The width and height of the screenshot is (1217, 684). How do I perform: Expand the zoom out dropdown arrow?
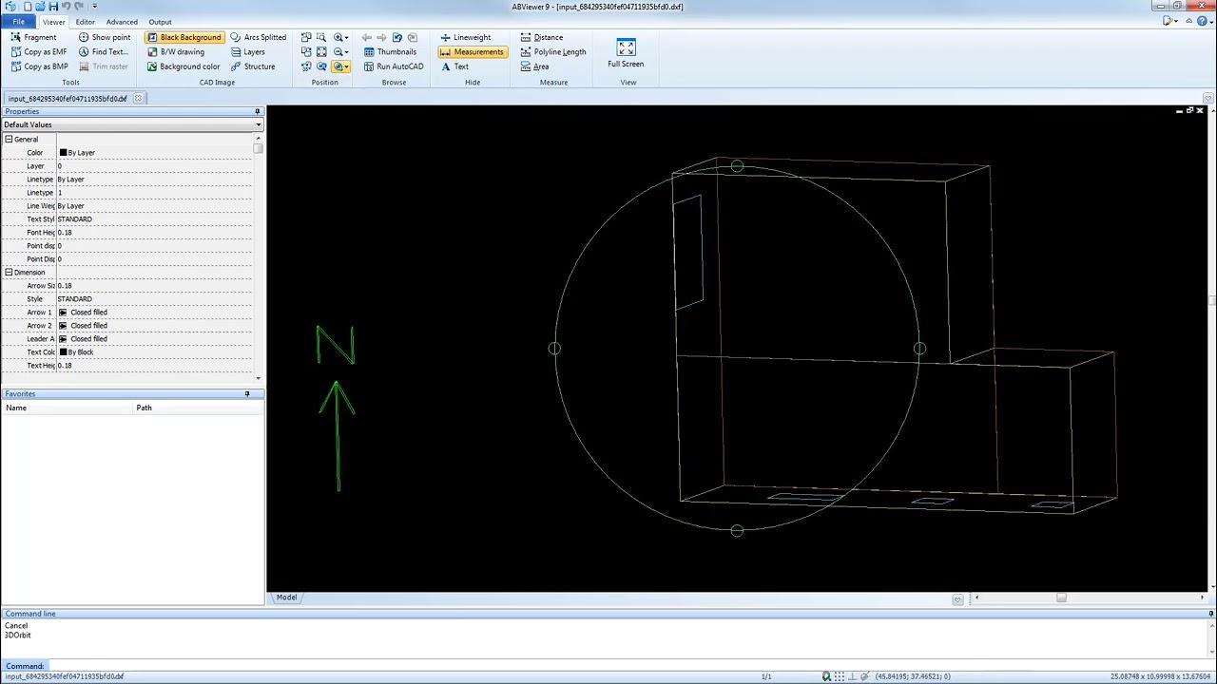347,51
